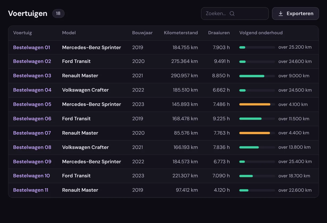
Task: Click the download icon on Exporteren
Action: point(280,14)
